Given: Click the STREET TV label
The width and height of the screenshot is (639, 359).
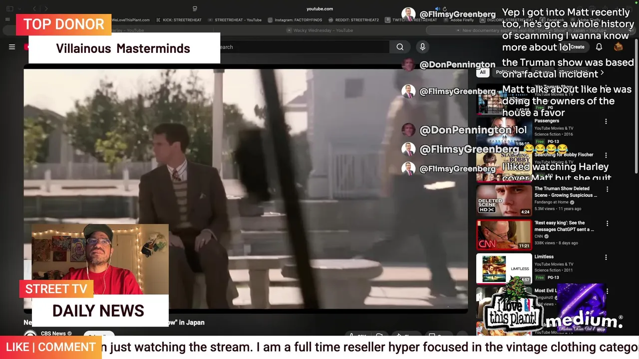Looking at the screenshot, I should tap(56, 289).
